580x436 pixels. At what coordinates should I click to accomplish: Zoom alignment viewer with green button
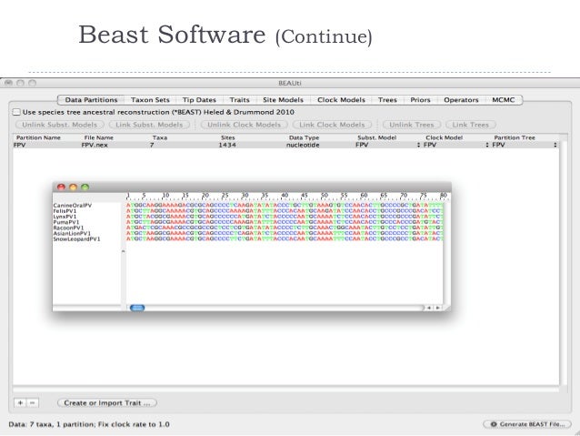85,188
